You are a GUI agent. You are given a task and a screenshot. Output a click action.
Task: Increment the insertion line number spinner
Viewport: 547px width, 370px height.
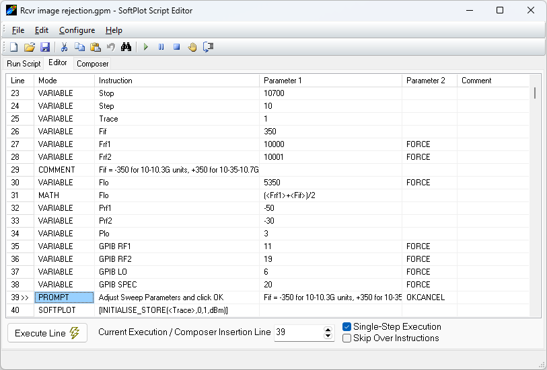click(328, 329)
